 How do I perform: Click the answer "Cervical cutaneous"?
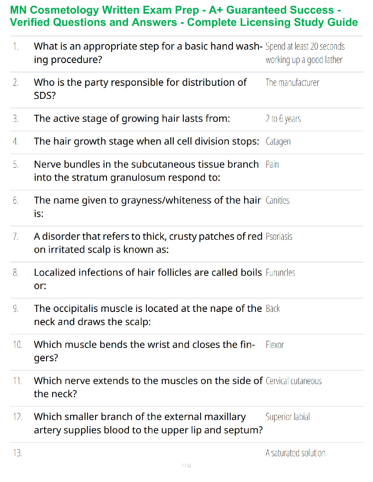point(293,381)
